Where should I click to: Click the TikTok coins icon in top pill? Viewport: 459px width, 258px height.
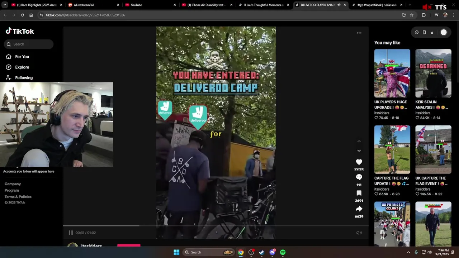pos(416,32)
